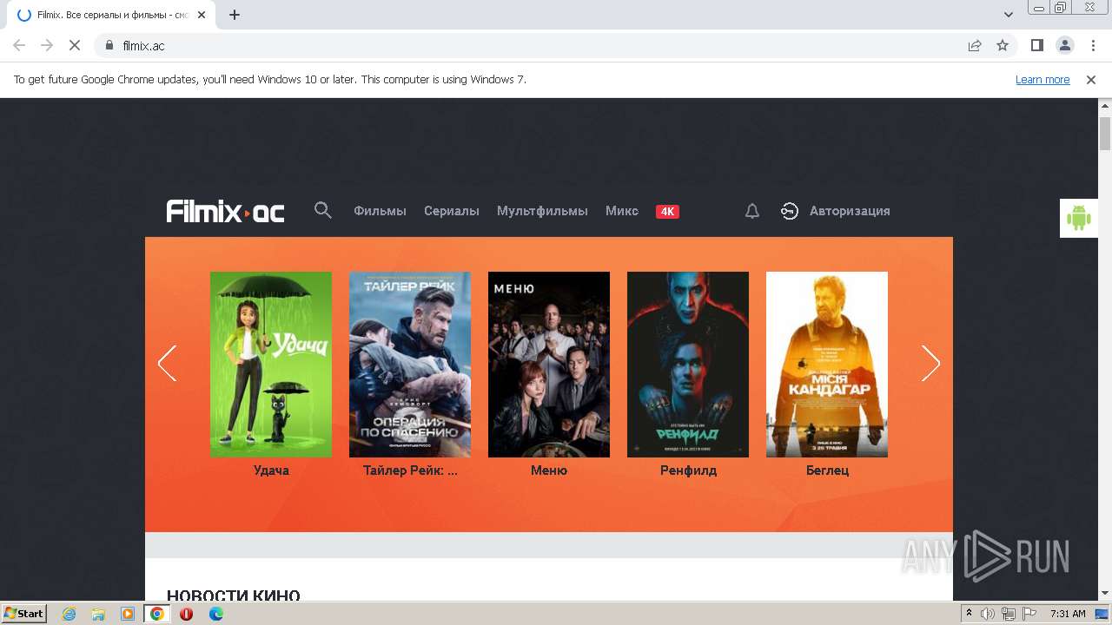Viewport: 1112px width, 625px height.
Task: Open File Explorer from taskbar
Action: [98, 614]
